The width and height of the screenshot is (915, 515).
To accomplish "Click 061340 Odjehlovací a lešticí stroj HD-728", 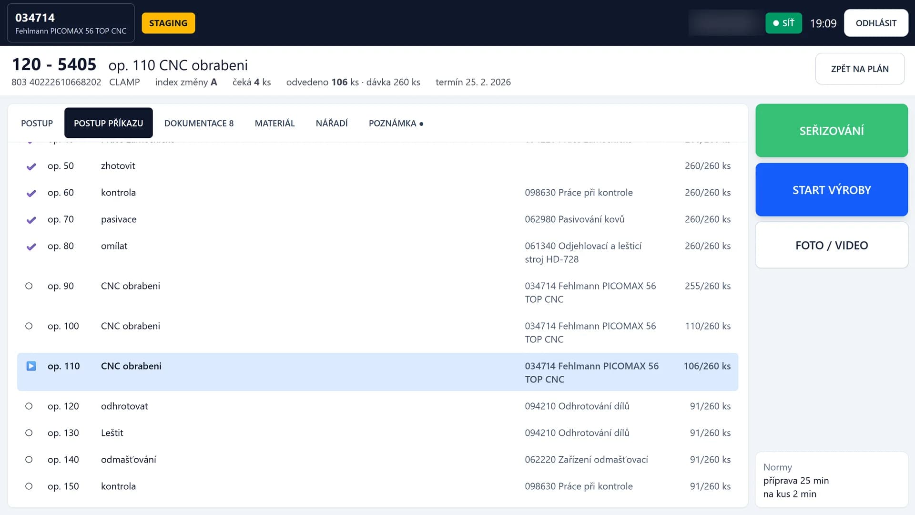I will pos(583,253).
